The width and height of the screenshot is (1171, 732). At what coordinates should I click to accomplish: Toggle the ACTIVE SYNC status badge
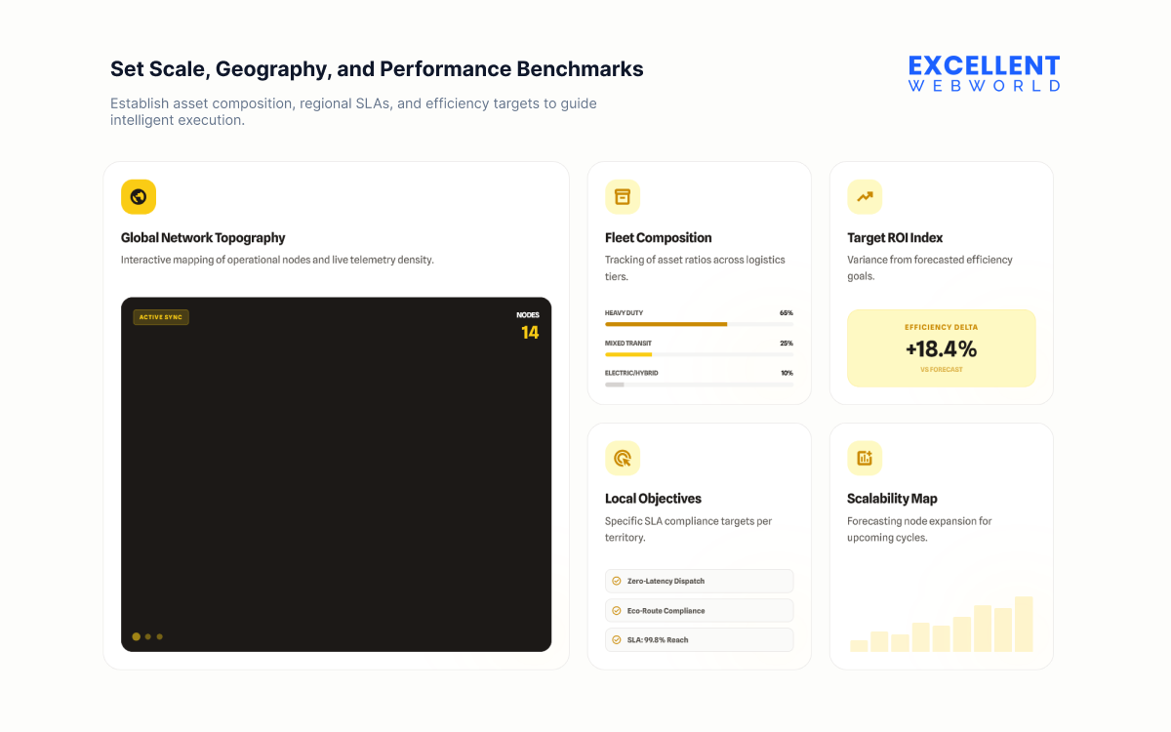point(160,316)
